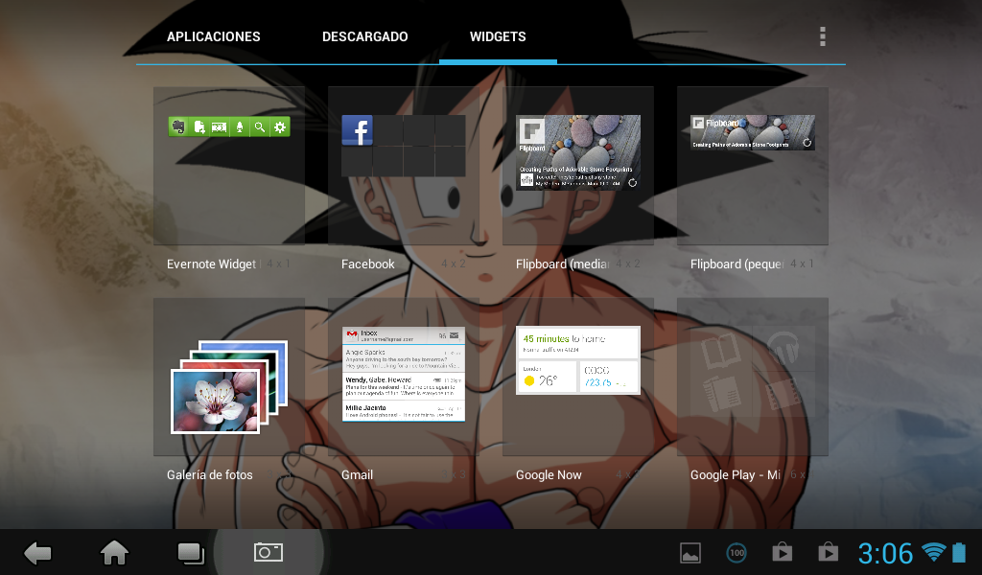The height and width of the screenshot is (575, 982).
Task: Click the Galería de fotos label
Action: click(209, 475)
